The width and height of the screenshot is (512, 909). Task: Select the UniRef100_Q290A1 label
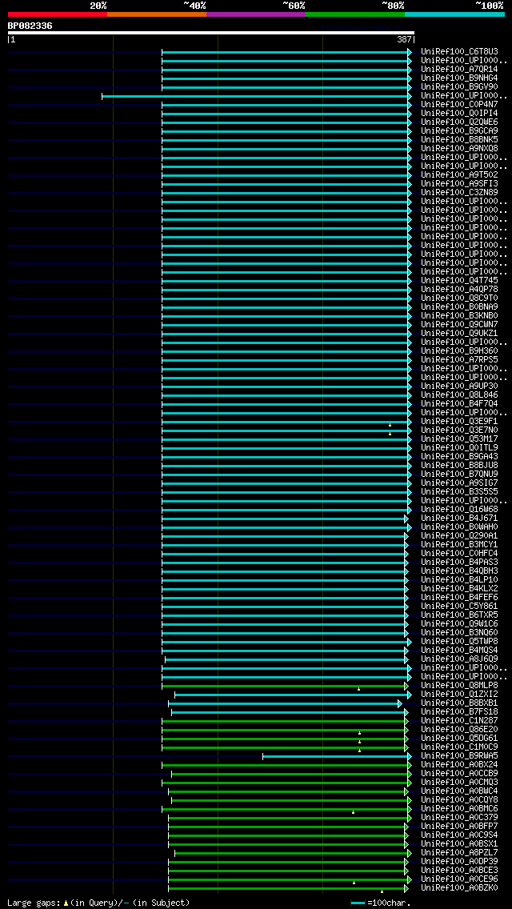[459, 535]
